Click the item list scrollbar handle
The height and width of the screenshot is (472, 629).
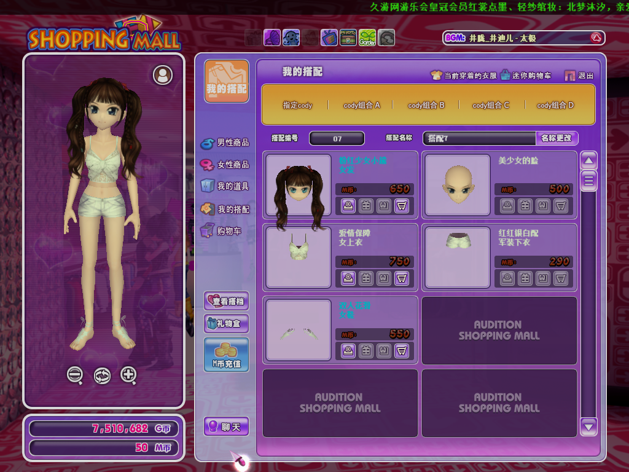588,181
